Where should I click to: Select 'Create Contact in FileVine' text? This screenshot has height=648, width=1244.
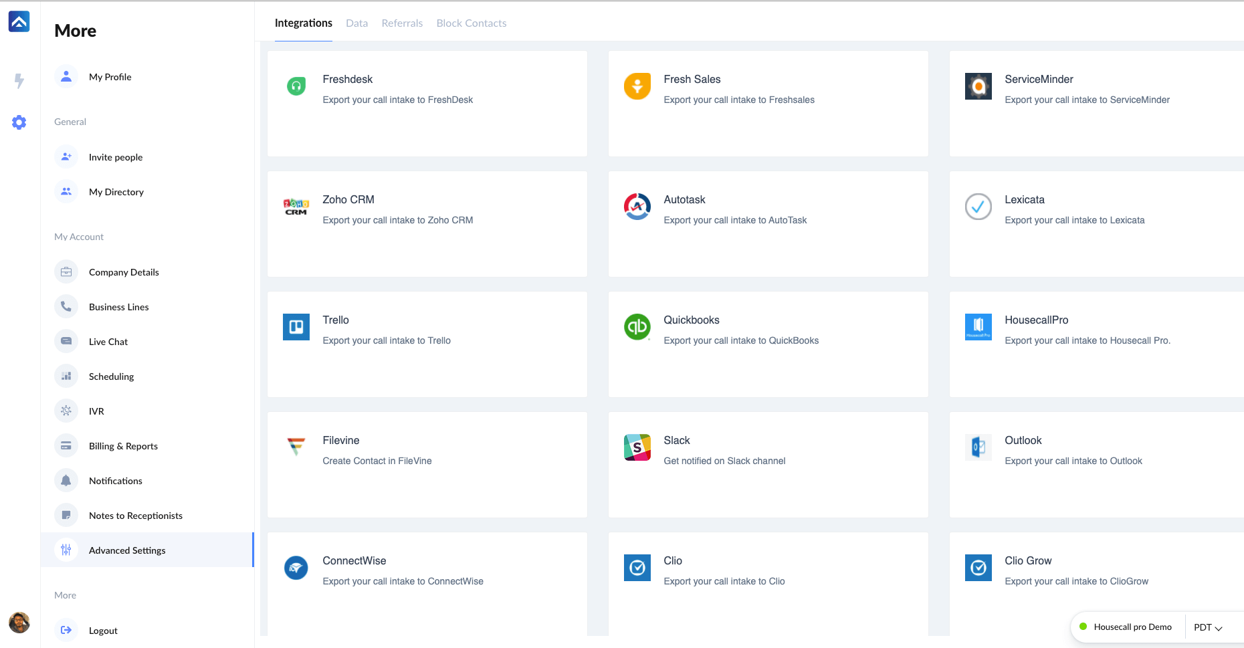[377, 461]
